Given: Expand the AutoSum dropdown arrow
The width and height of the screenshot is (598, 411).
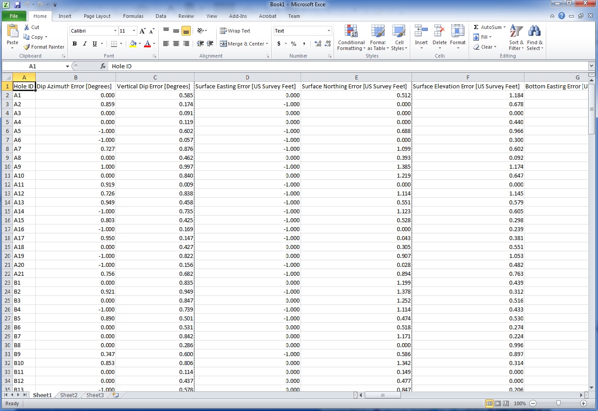Looking at the screenshot, I should (x=505, y=27).
